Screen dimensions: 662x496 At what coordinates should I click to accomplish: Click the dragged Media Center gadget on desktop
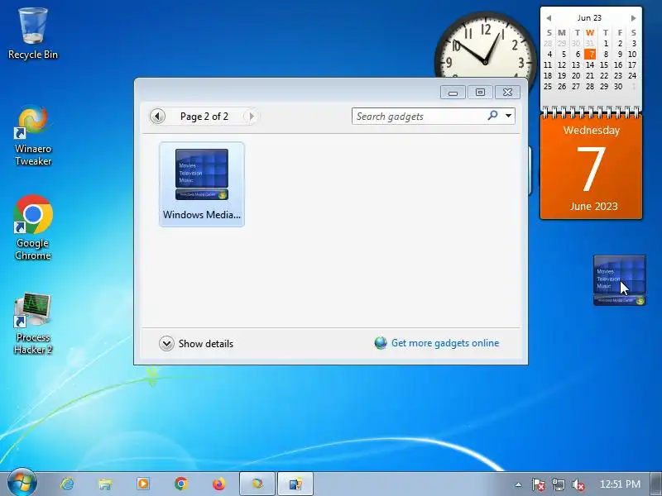(x=619, y=280)
